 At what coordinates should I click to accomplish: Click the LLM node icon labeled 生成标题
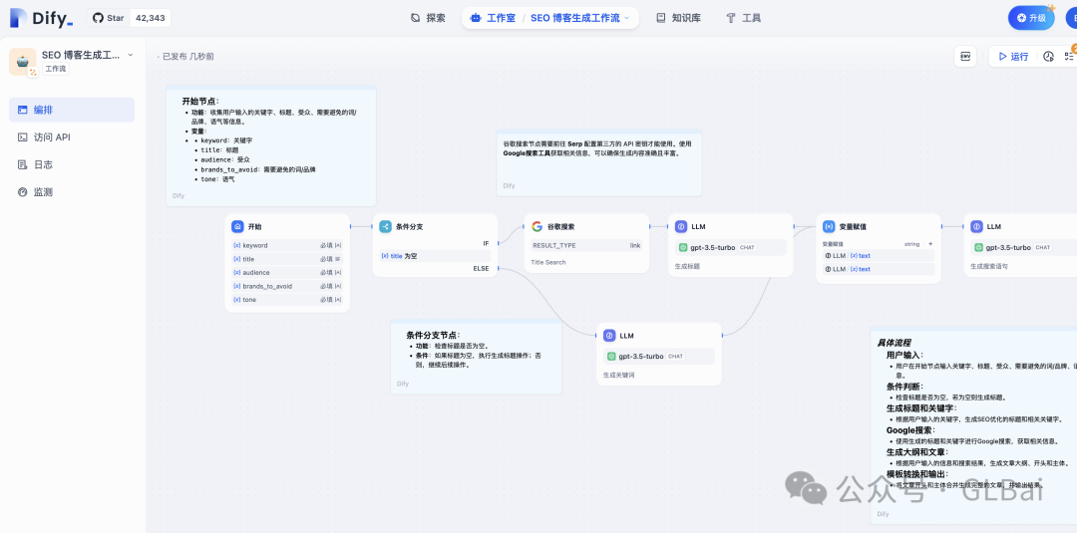click(681, 226)
